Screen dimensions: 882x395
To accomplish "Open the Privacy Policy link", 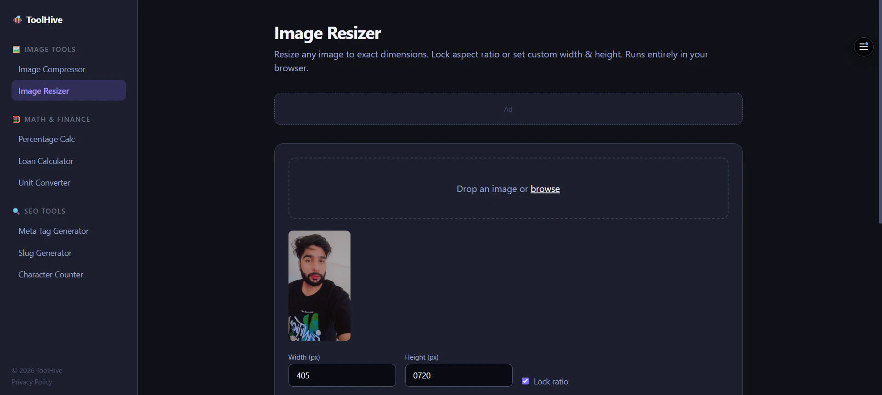I will pos(32,382).
